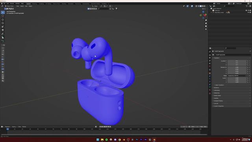Click the timeline play button
Screen dimensions: 252x142
pyautogui.click(x=106, y=127)
